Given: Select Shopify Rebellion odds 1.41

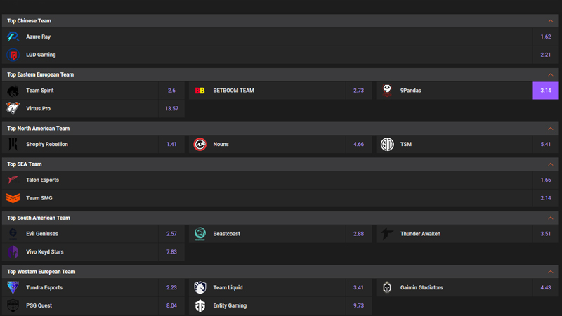Looking at the screenshot, I should [x=171, y=144].
